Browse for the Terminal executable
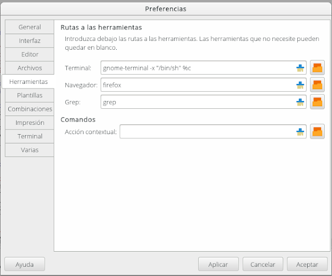Viewport: 332px width, 276px height. (317, 68)
